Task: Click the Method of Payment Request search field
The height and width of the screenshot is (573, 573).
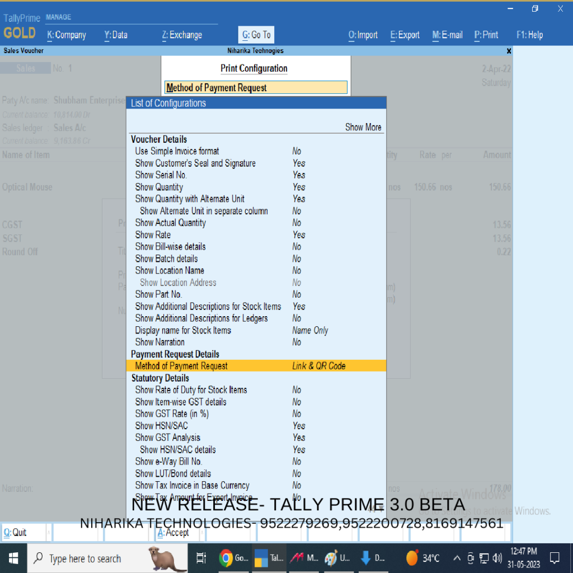Action: click(256, 88)
